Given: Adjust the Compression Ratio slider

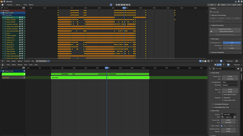Looking at the screenshot, I should (232, 42).
